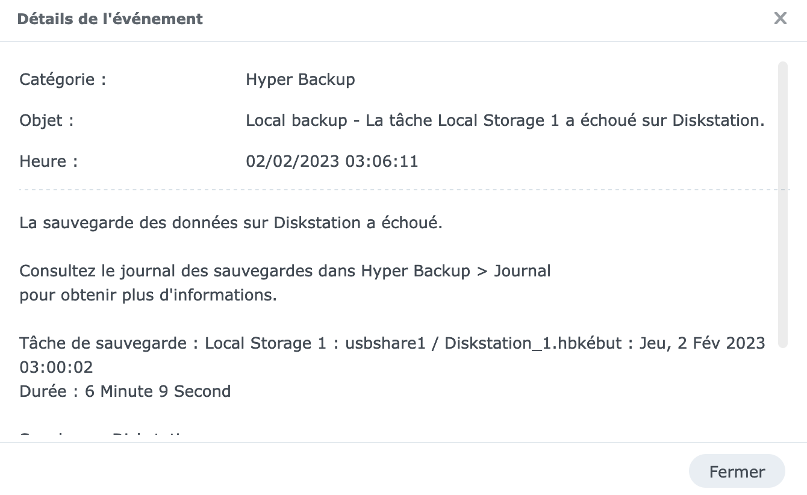Click the "Tâche de sauvegarde" text

103,343
